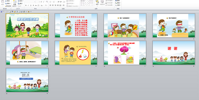199x100 pixels.
Task: Click the Save icon in quick access toolbar
Action: (x=1, y=12)
